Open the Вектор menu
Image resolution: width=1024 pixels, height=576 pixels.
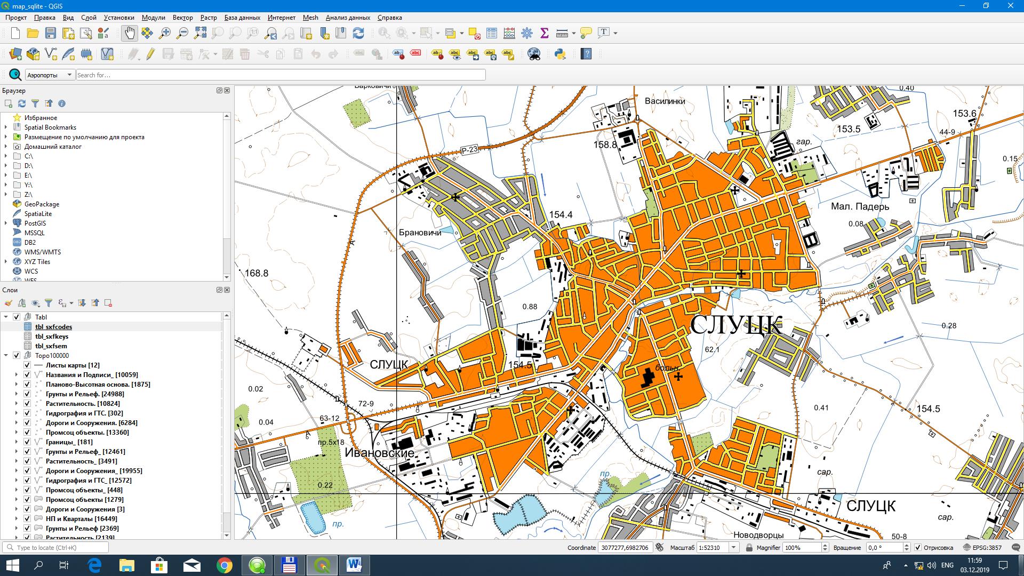pos(183,18)
